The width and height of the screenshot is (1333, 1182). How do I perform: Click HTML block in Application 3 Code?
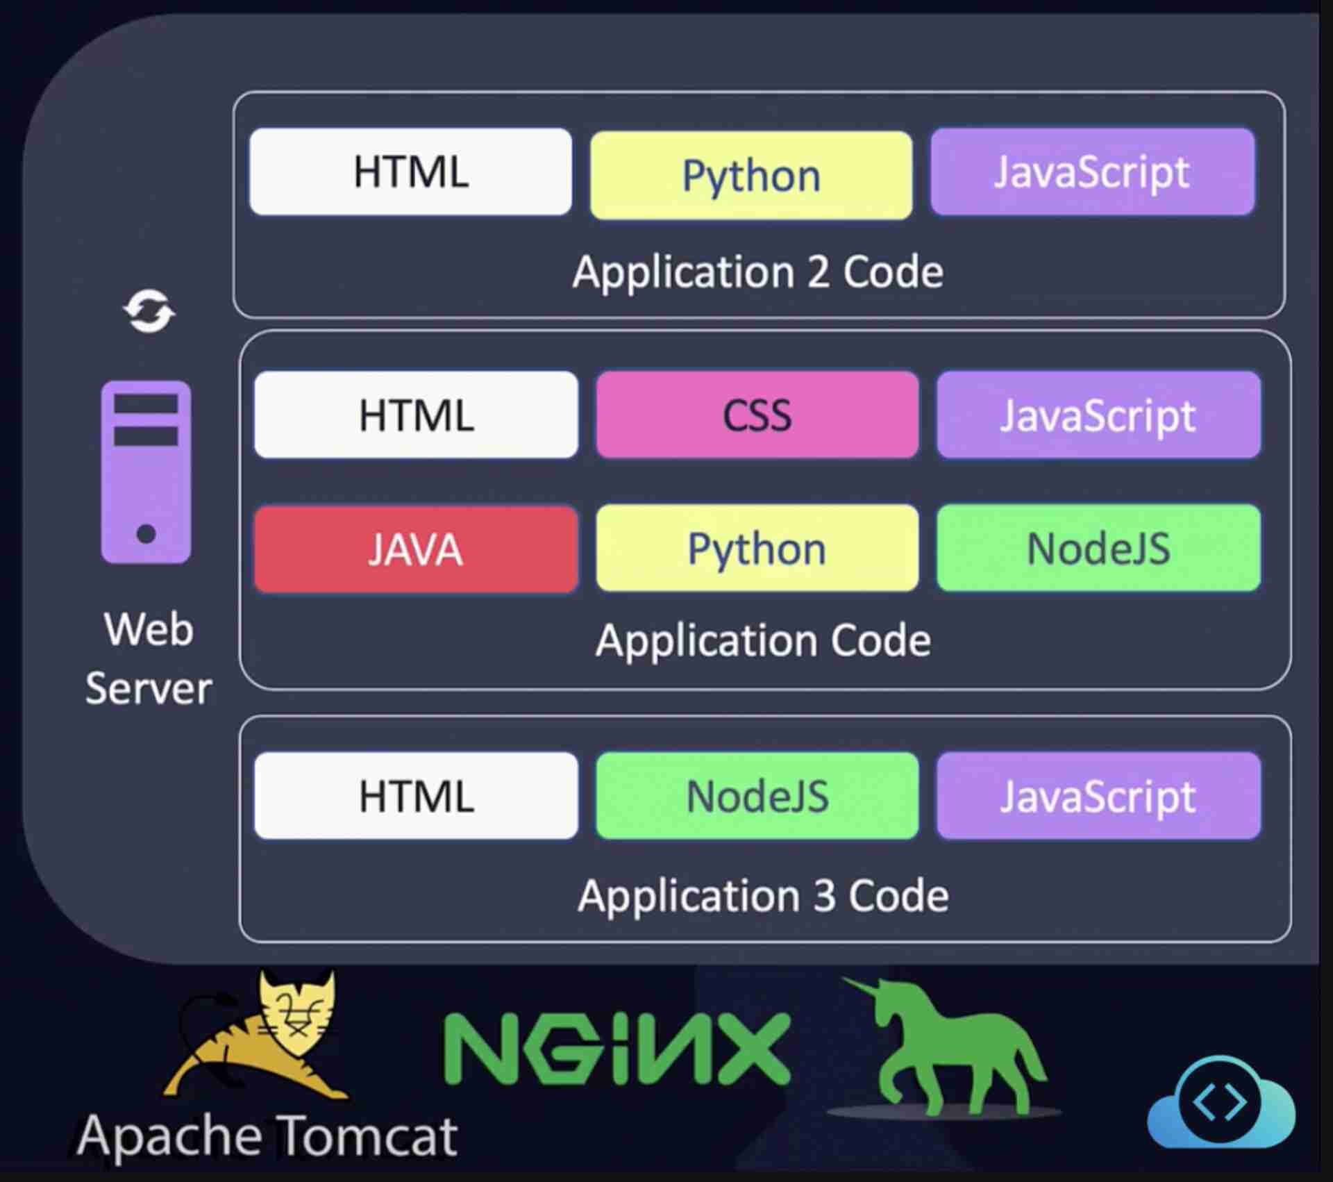coord(416,795)
